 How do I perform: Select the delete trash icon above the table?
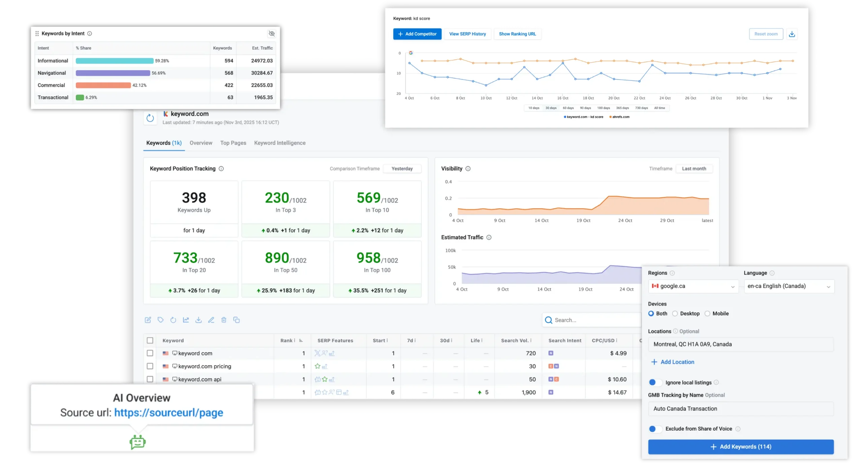(224, 320)
